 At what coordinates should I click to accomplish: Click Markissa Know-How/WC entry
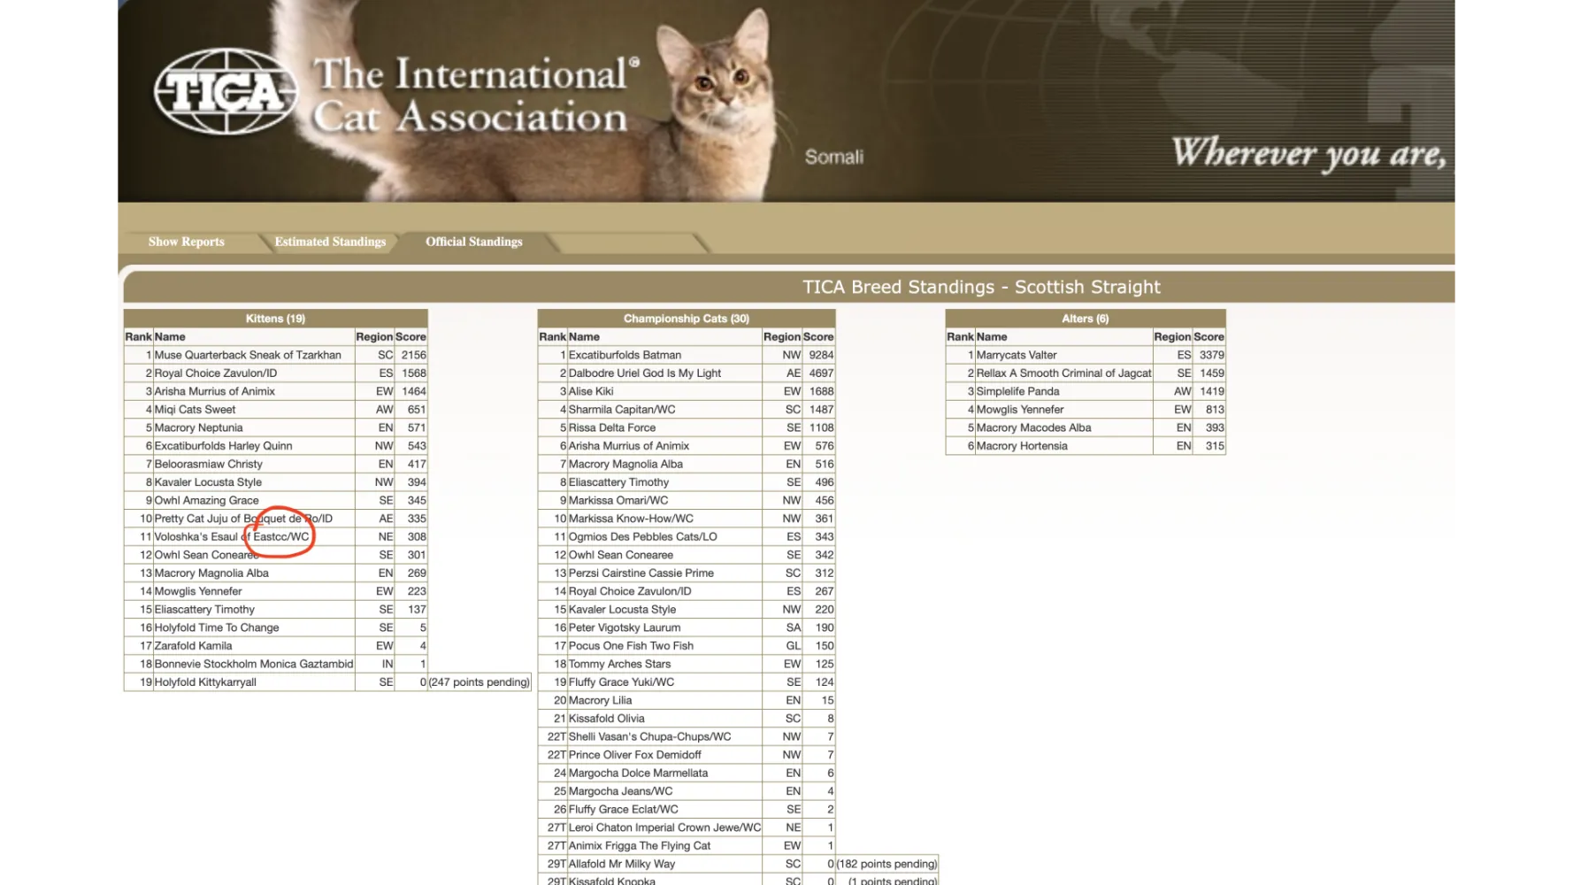(631, 519)
